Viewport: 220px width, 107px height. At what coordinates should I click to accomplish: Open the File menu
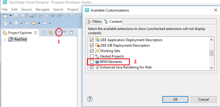(5, 9)
